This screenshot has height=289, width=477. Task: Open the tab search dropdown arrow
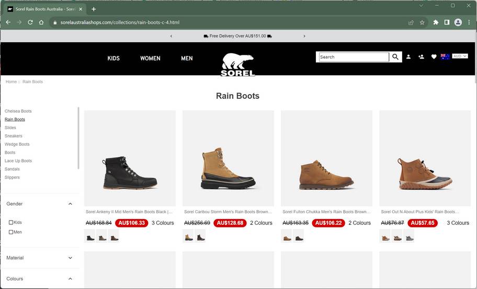pyautogui.click(x=421, y=6)
